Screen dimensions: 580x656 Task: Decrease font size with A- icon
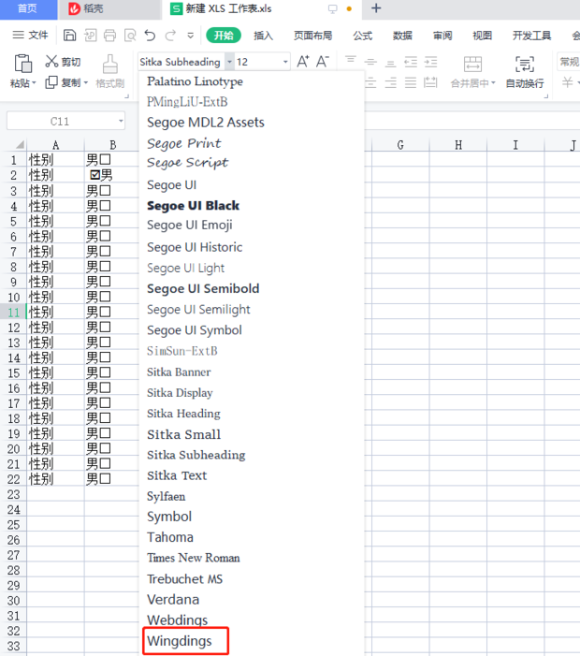point(323,62)
